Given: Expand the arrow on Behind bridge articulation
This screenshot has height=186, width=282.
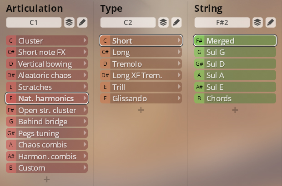Looking at the screenshot, I should pos(85,122).
